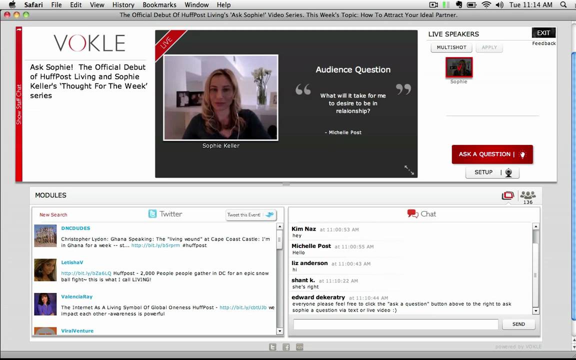This screenshot has width=576, height=360.
Task: Click the Chat scroll up arrow
Action: pos(535,226)
